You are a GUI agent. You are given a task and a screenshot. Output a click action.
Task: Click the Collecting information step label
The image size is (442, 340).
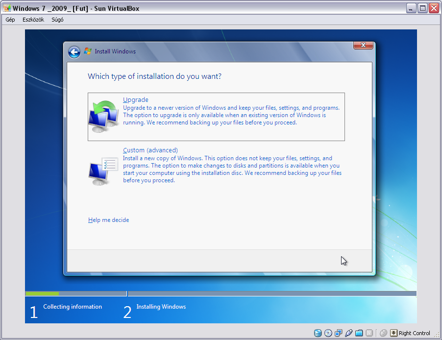coord(73,307)
